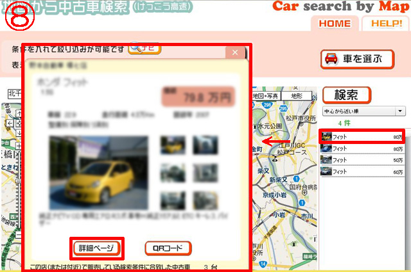This screenshot has width=411, height=272.
Task: Select first フィット 80万 listing
Action: [x=363, y=137]
